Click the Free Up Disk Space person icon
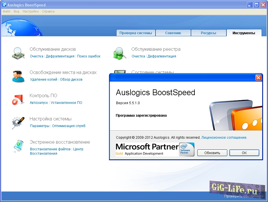This screenshot has width=268, height=202. click(19, 76)
